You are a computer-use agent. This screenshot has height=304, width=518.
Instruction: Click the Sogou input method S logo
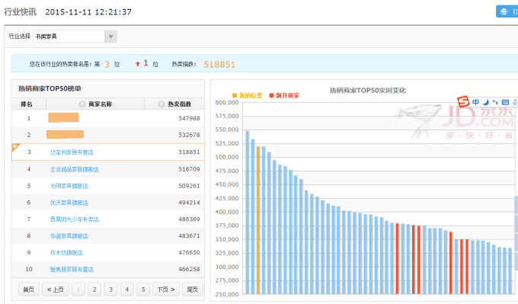[463, 101]
